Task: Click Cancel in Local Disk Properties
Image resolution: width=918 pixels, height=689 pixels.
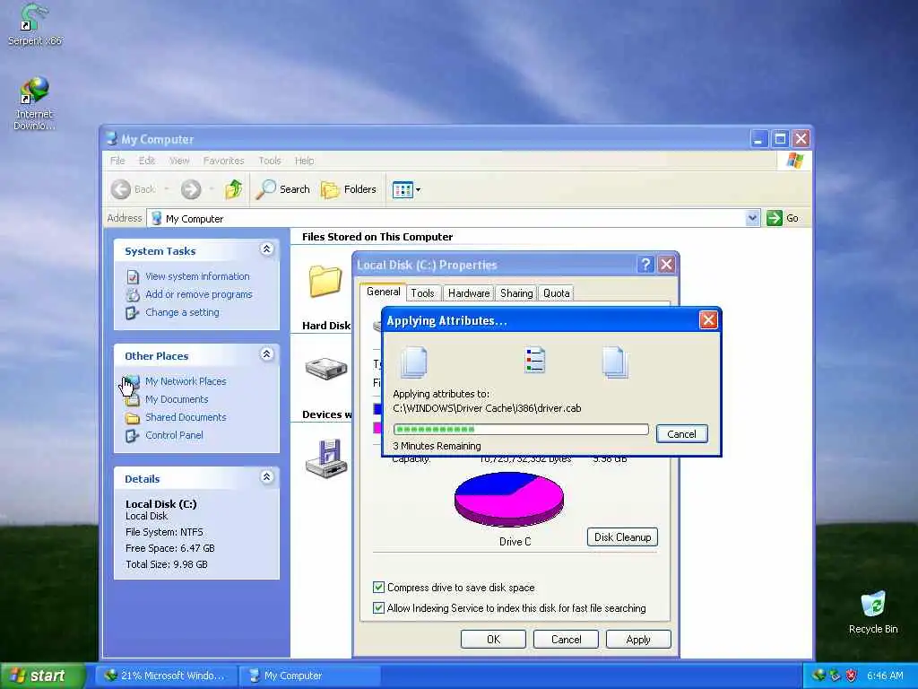Action: click(x=566, y=639)
